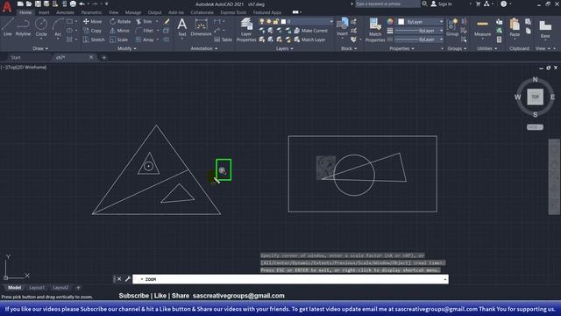This screenshot has height=316, width=561.
Task: Select the Circle tool
Action: click(41, 27)
